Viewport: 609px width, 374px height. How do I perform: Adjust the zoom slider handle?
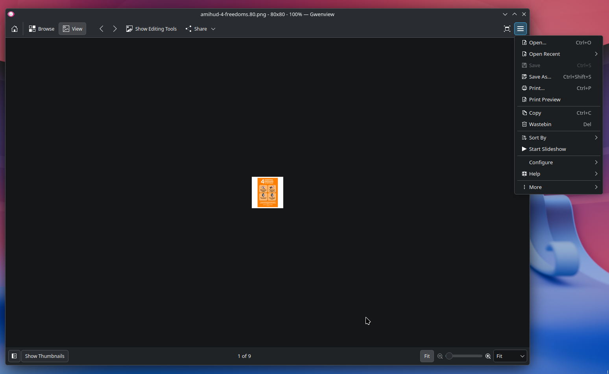click(449, 356)
